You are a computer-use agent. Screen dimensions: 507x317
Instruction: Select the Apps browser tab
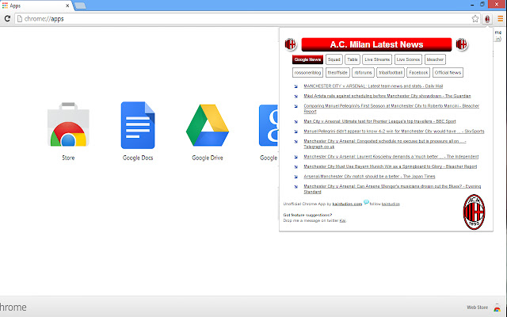(36, 6)
